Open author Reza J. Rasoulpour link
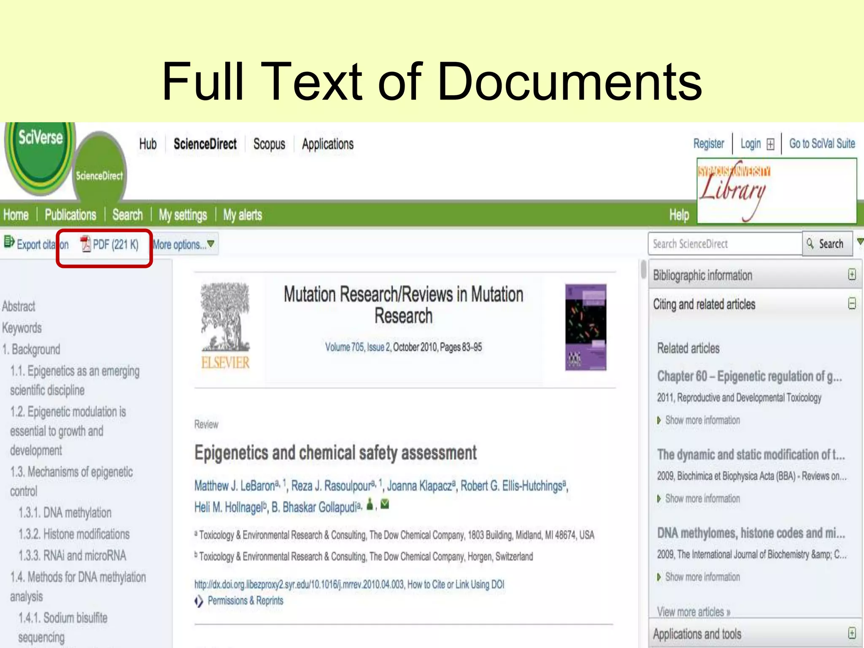Screen dimensions: 864x648 331,486
